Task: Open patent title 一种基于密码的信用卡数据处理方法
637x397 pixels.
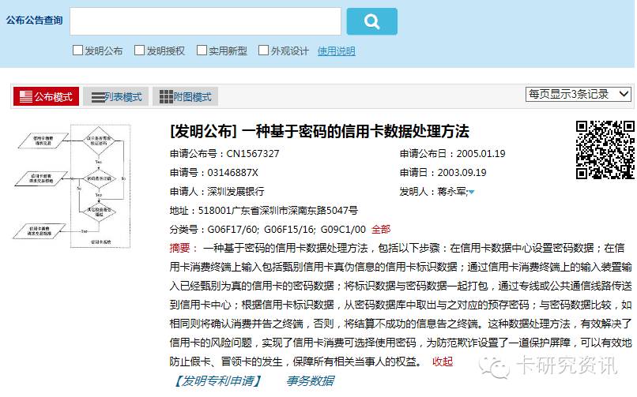Action: (356, 131)
